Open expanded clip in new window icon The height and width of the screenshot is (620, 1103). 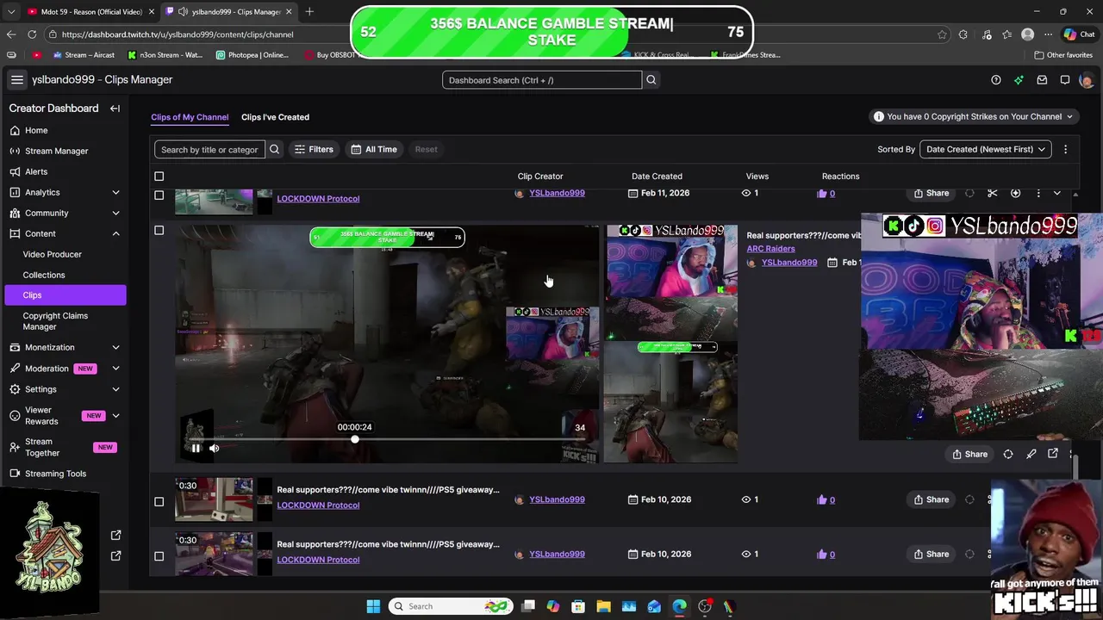1053,454
